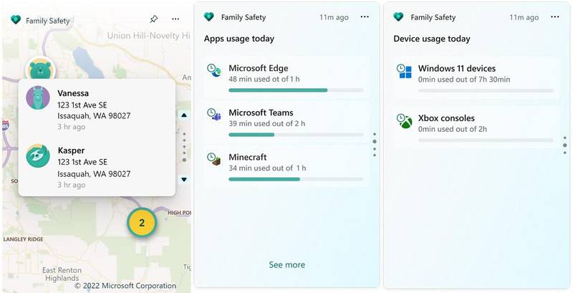Click the Family Safety title on map widget
The image size is (573, 293).
coord(47,21)
